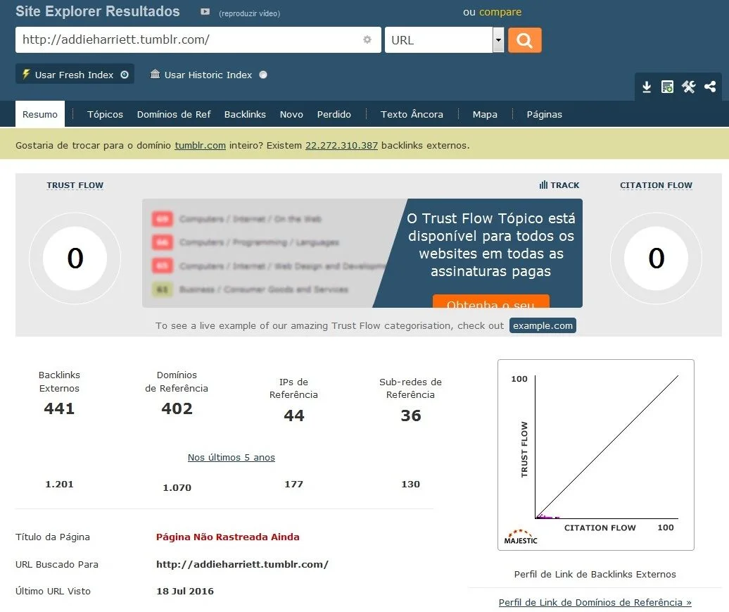Open the tools wrench-hammer icon

coord(689,87)
